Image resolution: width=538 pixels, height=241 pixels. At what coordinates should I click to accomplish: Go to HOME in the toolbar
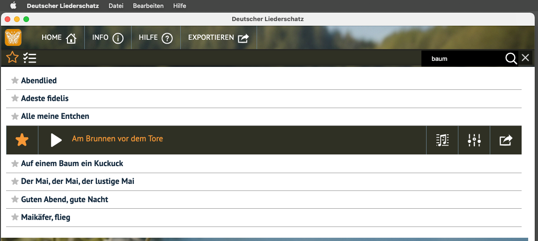point(59,38)
